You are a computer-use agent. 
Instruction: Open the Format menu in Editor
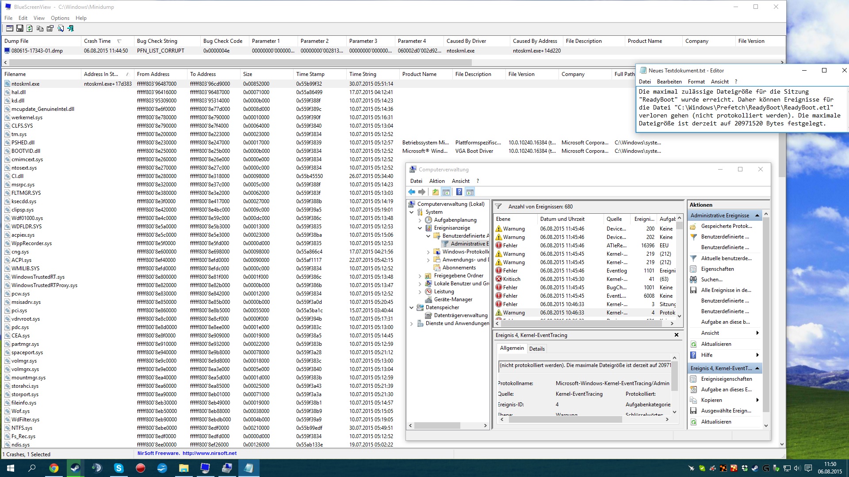696,82
